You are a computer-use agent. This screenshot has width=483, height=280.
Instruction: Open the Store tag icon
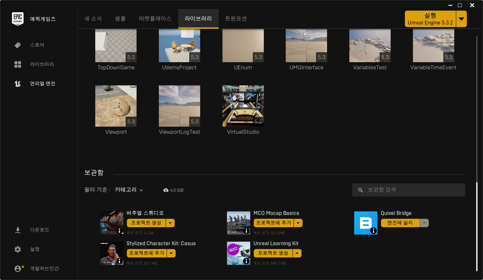(x=18, y=45)
